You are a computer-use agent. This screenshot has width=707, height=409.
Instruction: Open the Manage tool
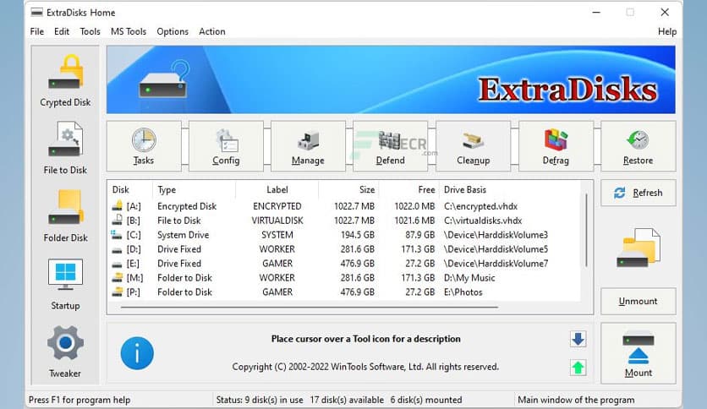click(308, 146)
